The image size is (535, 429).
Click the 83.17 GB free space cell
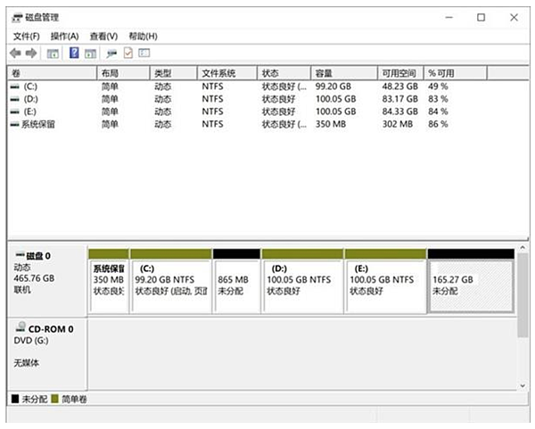(400, 99)
